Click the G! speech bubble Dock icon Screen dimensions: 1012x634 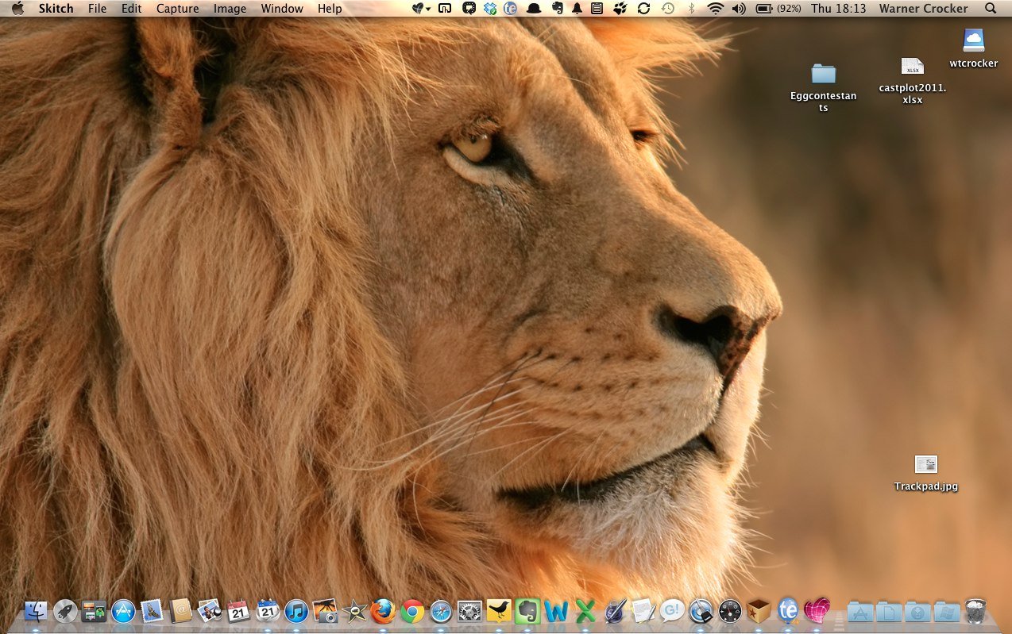click(x=672, y=611)
